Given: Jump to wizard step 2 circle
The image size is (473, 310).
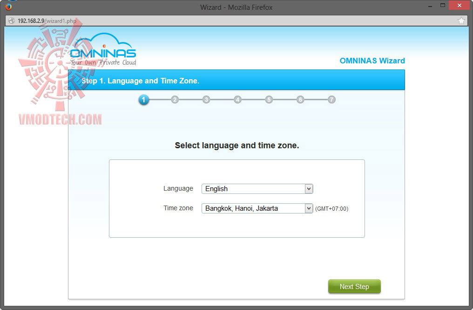Looking at the screenshot, I should tap(175, 100).
